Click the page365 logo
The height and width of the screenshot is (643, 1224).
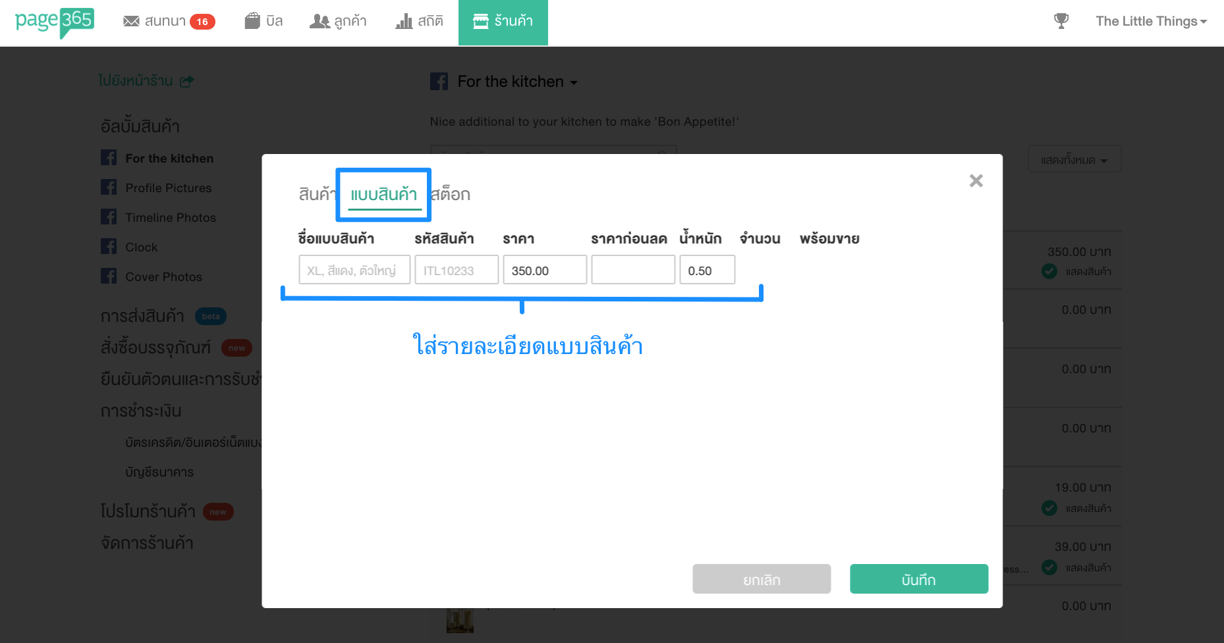coord(55,22)
